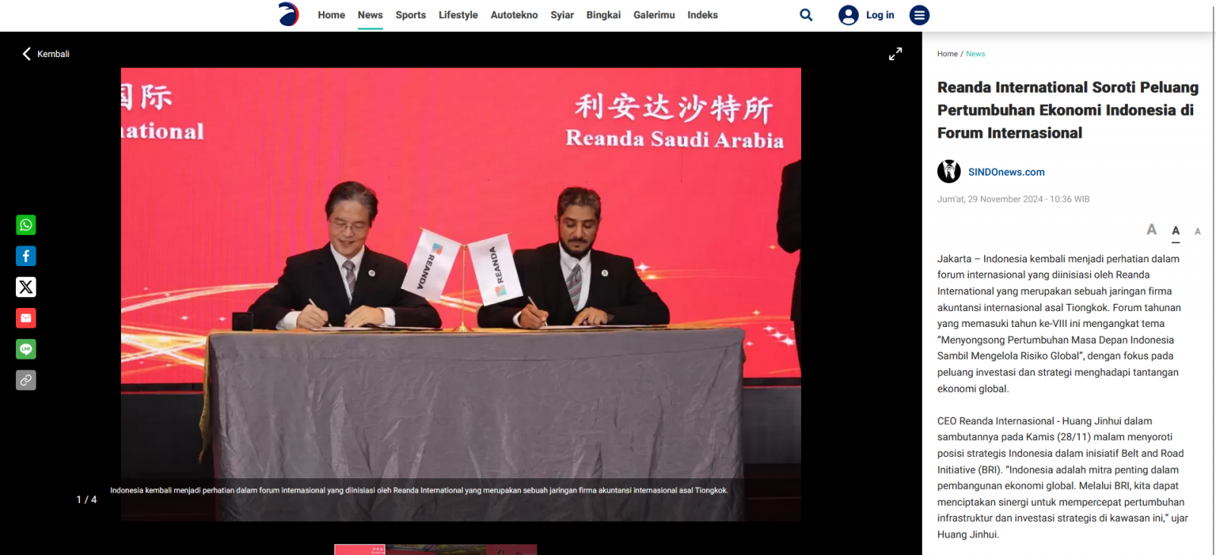This screenshot has height=555, width=1216.
Task: Open the Indeks menu item
Action: tap(703, 14)
